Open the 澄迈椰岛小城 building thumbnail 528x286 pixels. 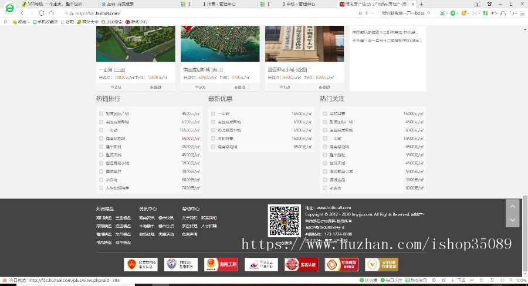coord(304,44)
